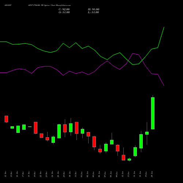Click the green candle for 19 Jan
The width and height of the screenshot is (183, 183).
[147, 133]
